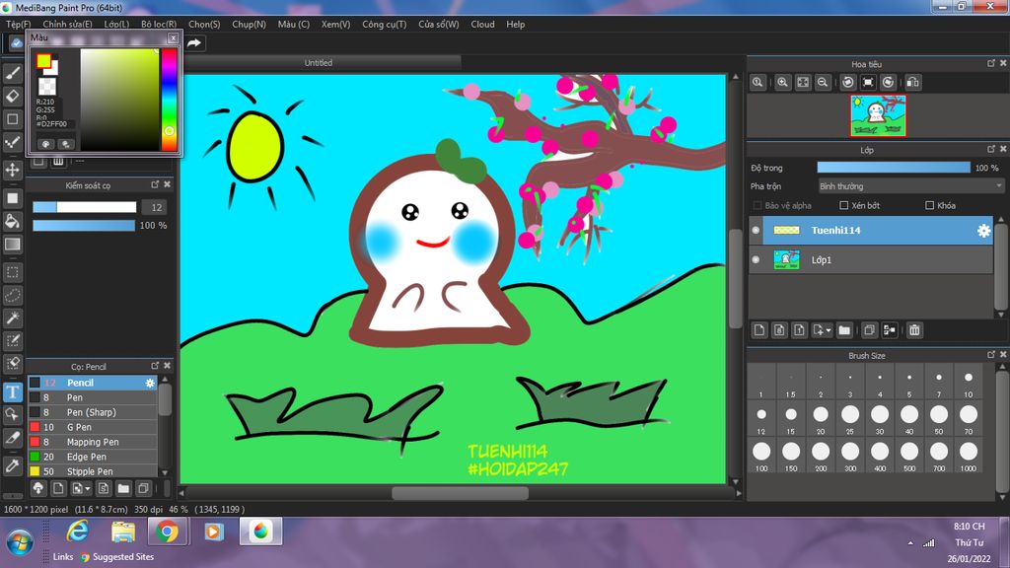Select the Text tool

tap(12, 391)
